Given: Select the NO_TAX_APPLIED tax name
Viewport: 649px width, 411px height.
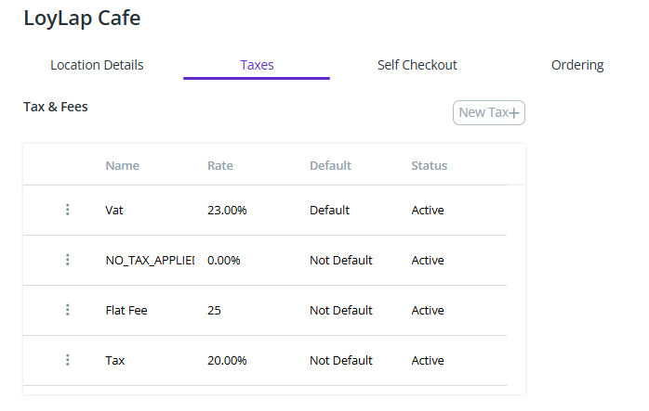Looking at the screenshot, I should (x=150, y=261).
